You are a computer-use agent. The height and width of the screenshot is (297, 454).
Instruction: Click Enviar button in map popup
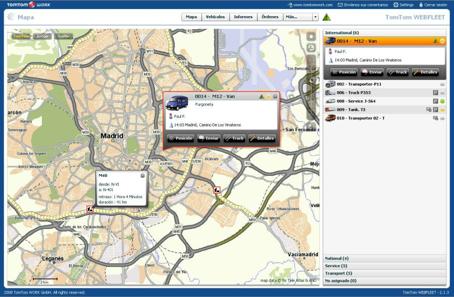pos(209,138)
